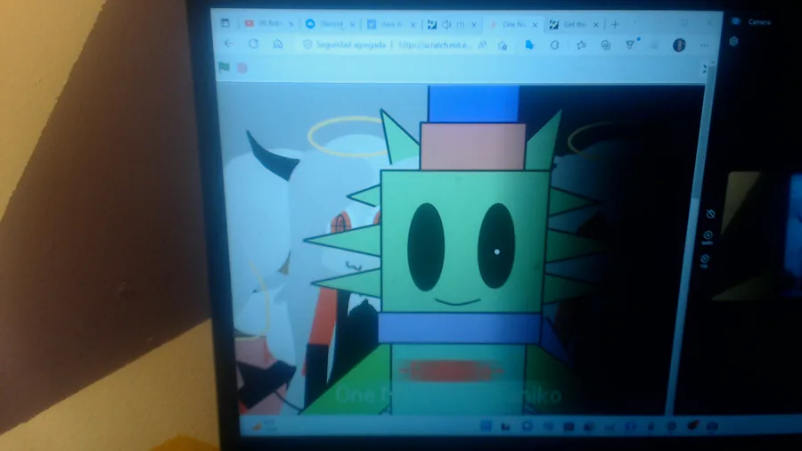This screenshot has width=802, height=451.
Task: Click the circular refresh-style extension icon
Action: [554, 45]
